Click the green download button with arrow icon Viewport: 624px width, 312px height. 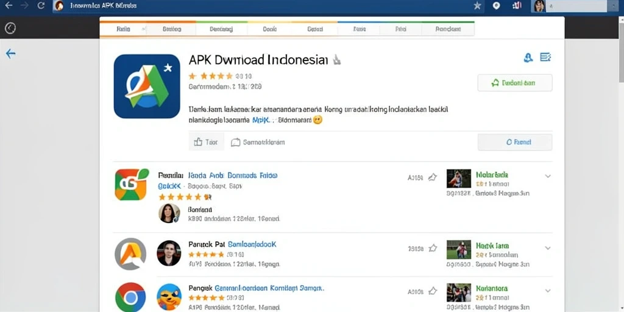click(514, 83)
